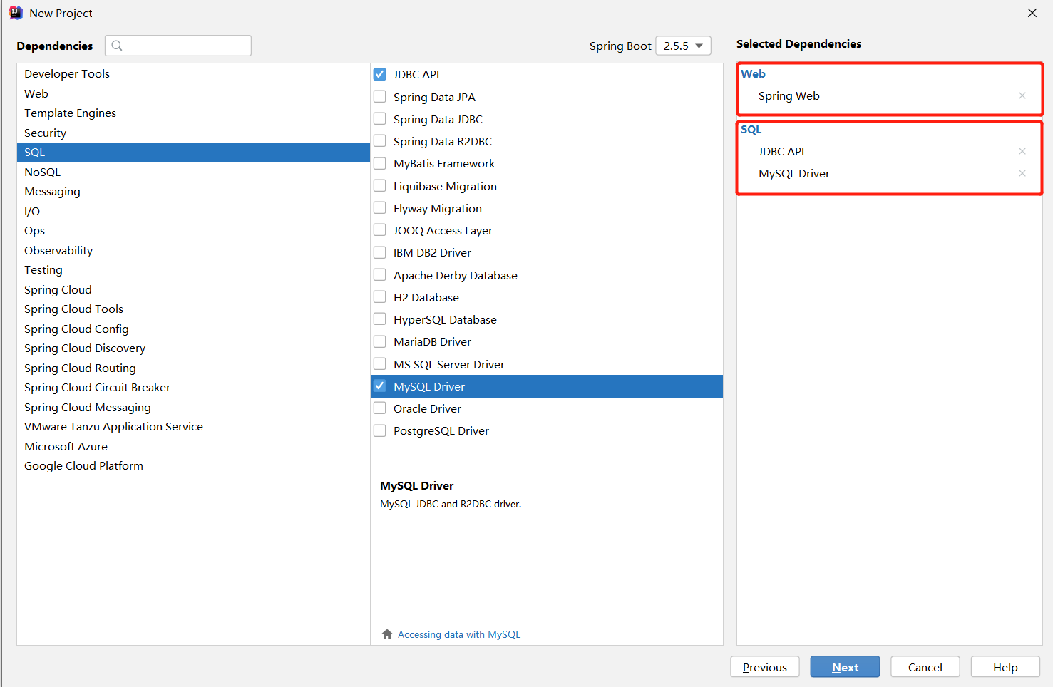This screenshot has height=687, width=1053.
Task: Select Spring Cloud category
Action: 193,289
